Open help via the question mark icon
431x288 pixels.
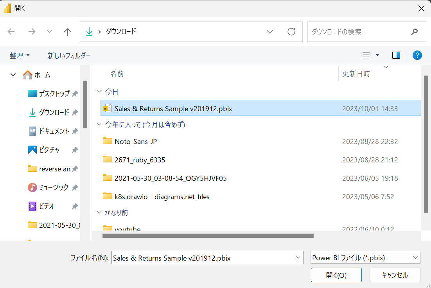[417, 55]
